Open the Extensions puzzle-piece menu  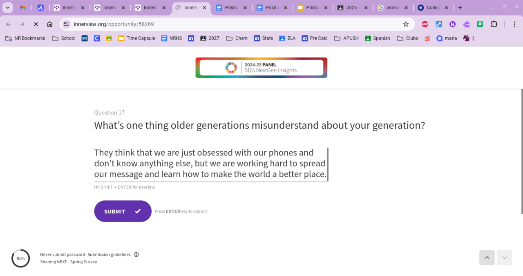494,24
